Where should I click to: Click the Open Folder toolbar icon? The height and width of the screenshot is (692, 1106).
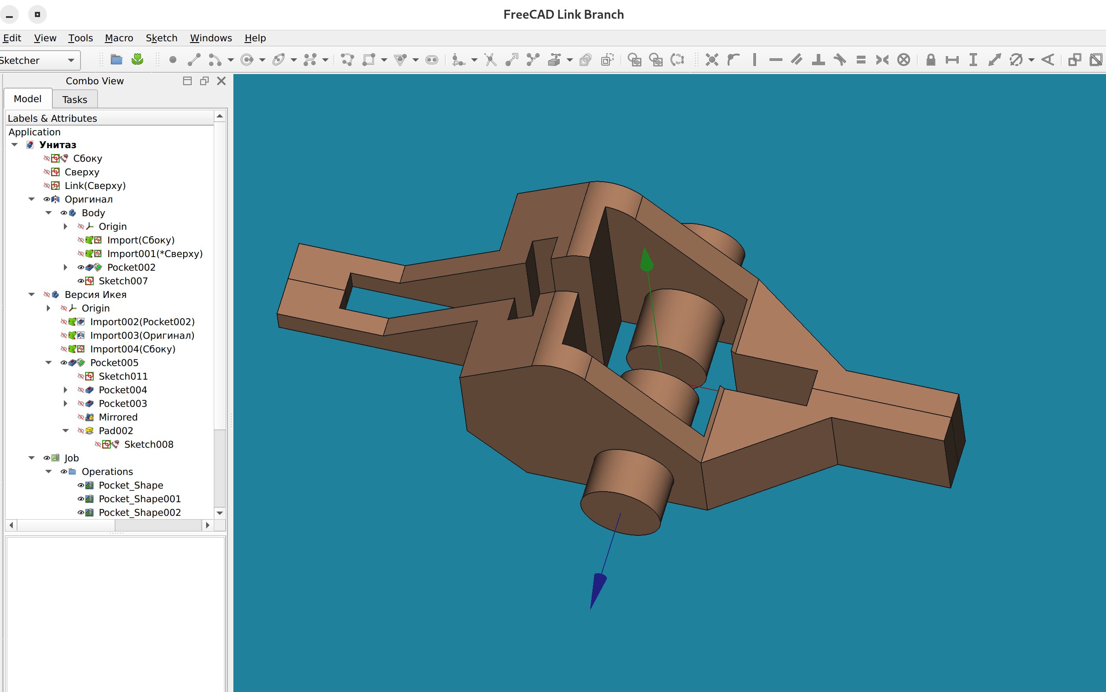[x=116, y=60]
